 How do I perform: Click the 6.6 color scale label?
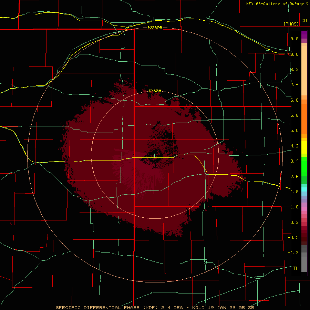294,100
